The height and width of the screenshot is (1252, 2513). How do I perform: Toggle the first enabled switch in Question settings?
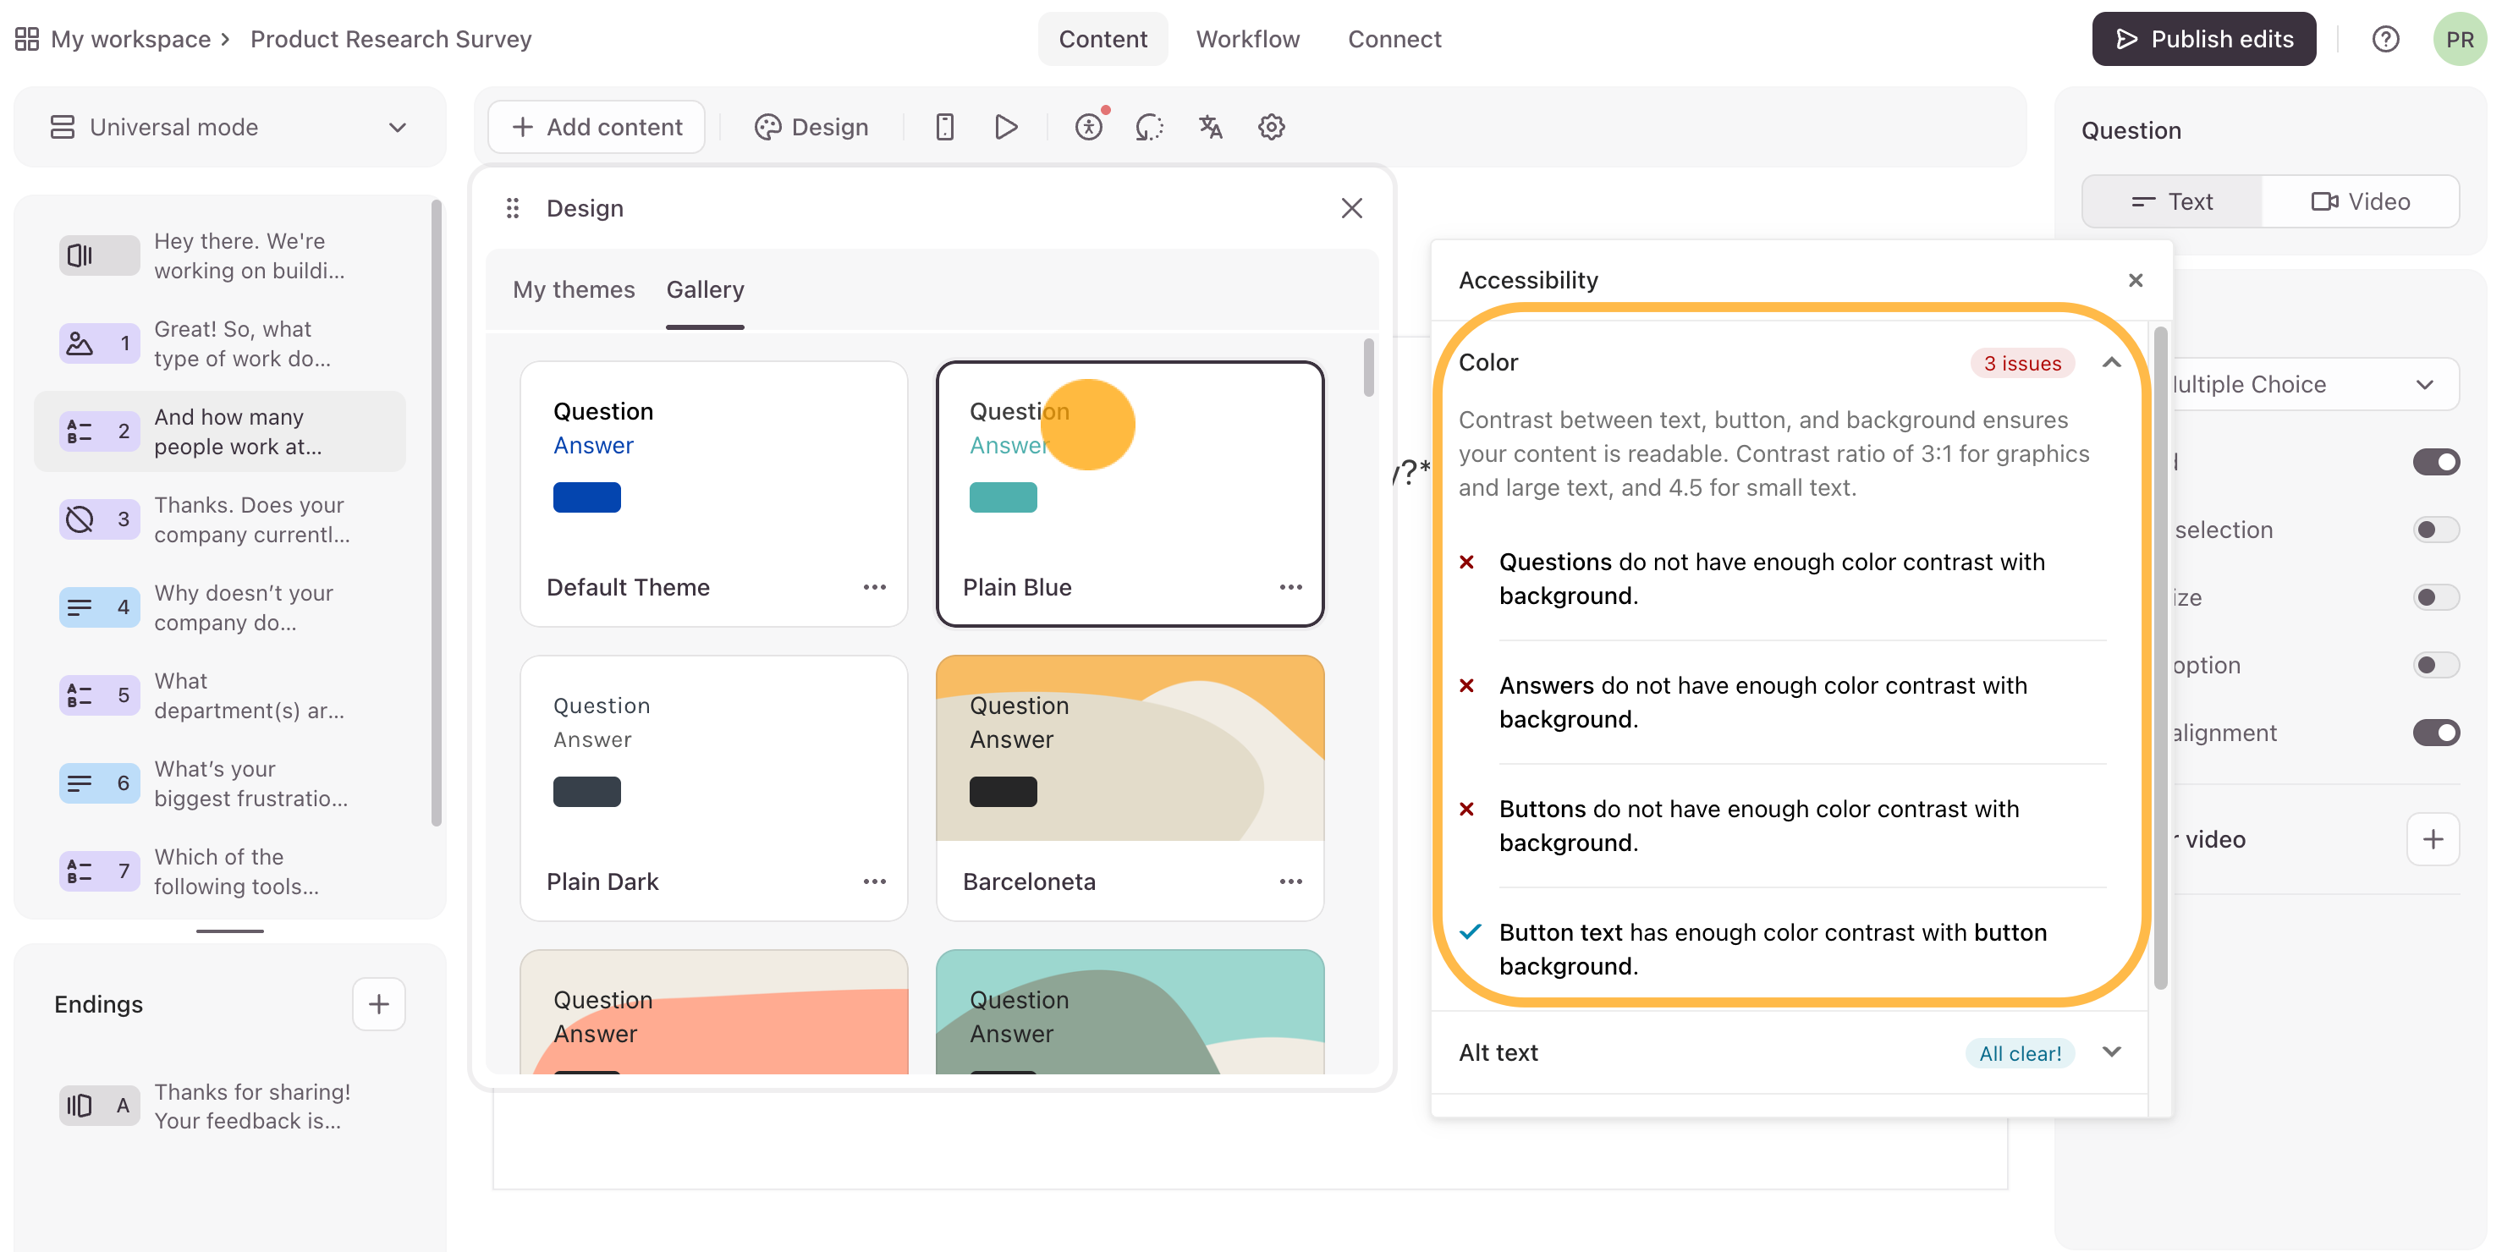(2436, 462)
